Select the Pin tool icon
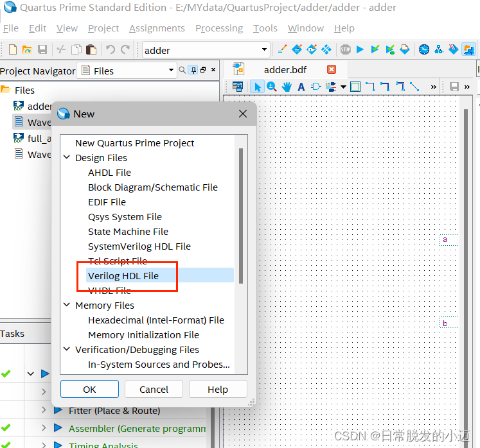The width and height of the screenshot is (480, 448). pyautogui.click(x=331, y=87)
